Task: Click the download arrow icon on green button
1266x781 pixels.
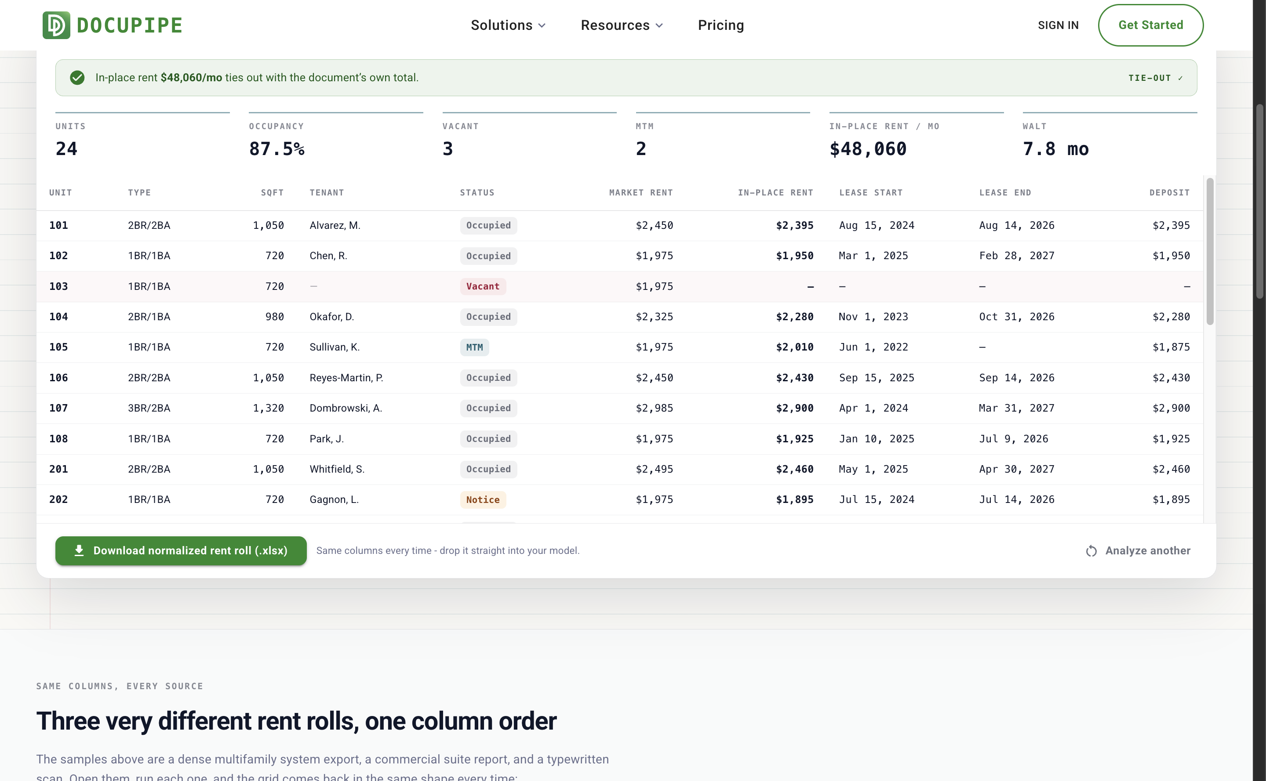Action: [x=79, y=551]
